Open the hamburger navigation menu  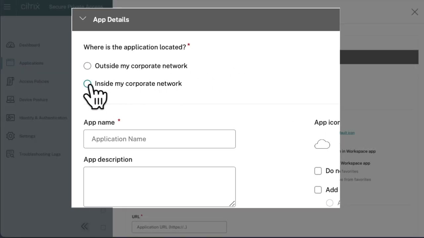(7, 7)
